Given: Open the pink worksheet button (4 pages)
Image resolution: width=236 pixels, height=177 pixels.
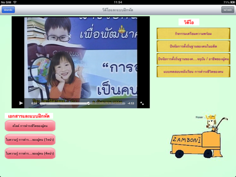Looking at the screenshot, I should coord(30,153).
